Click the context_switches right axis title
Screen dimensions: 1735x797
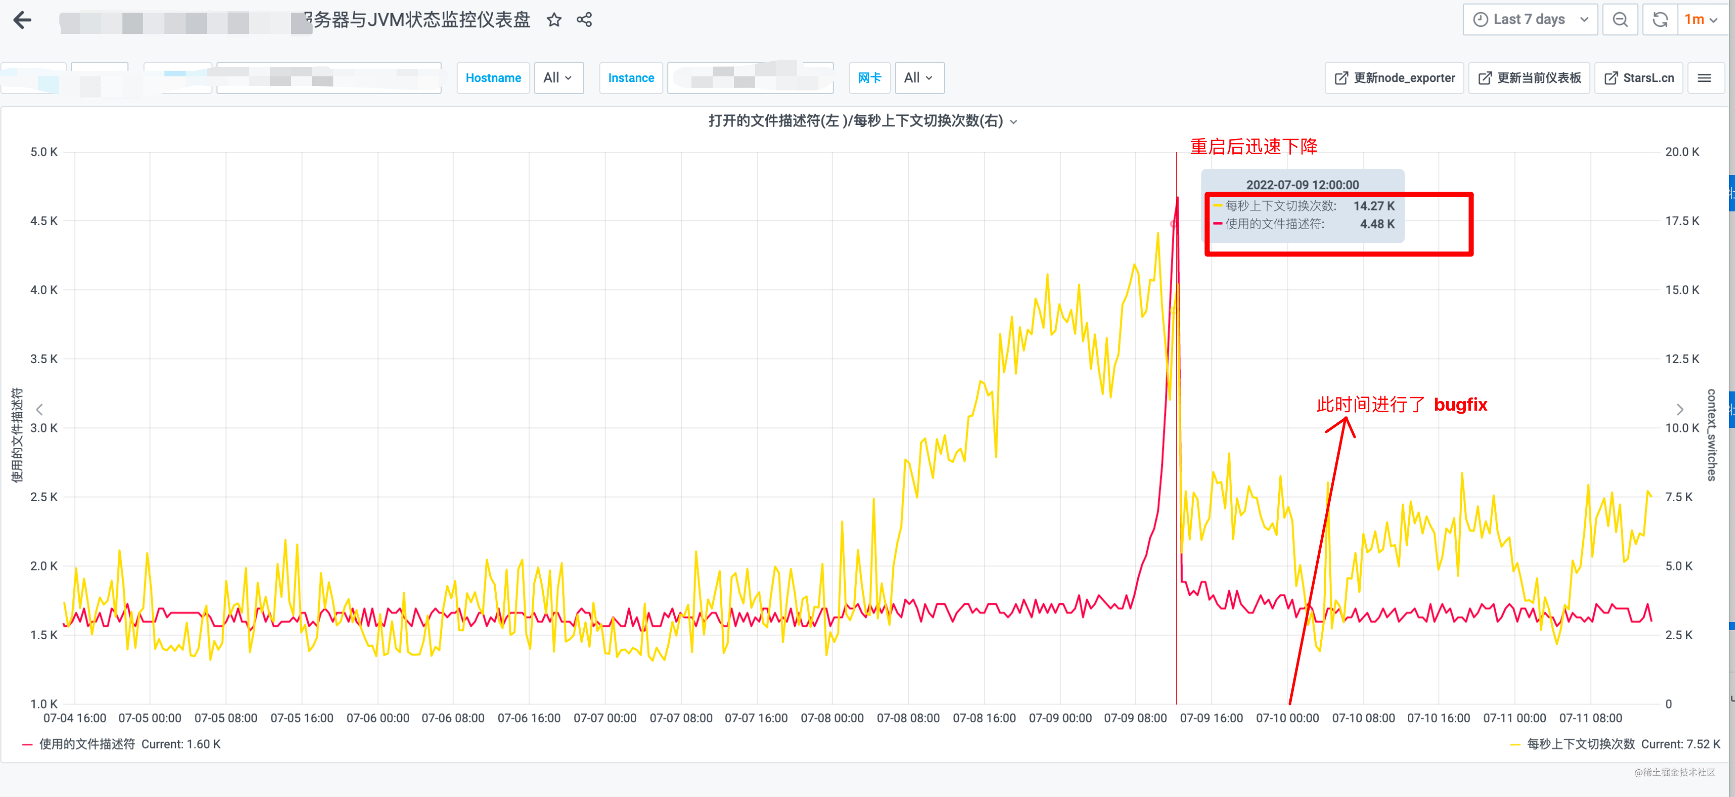click(1711, 435)
